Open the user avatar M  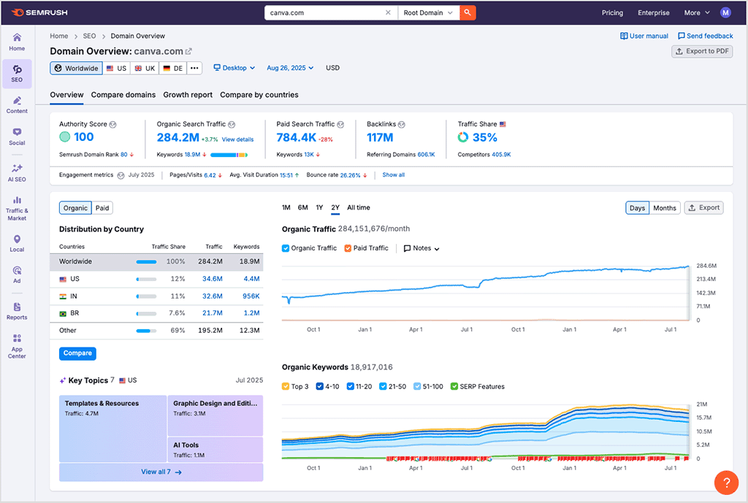(x=725, y=13)
